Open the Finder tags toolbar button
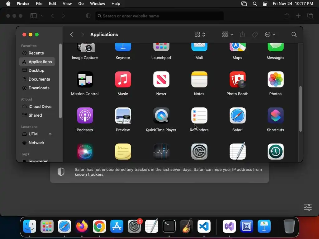 click(255, 35)
